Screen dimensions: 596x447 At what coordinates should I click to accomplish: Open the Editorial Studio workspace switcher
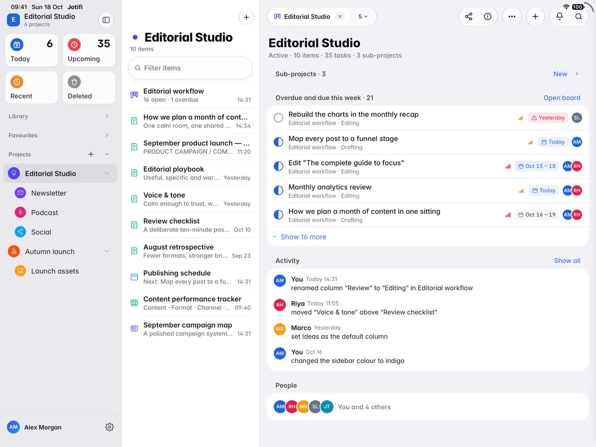[x=42, y=20]
